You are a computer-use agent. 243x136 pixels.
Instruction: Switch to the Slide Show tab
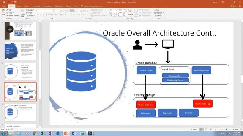[x=59, y=6]
